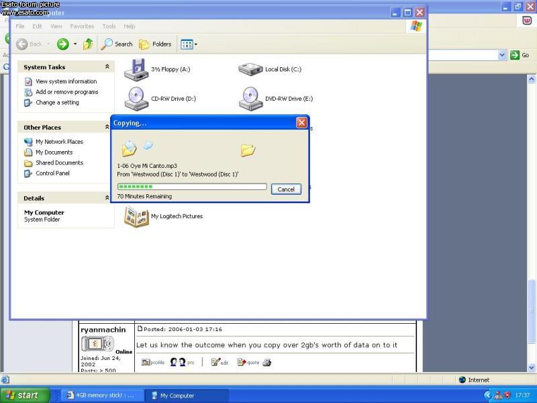The height and width of the screenshot is (403, 537).
Task: Open the 3½ Floppy (A:) drive icon
Action: pyautogui.click(x=136, y=69)
